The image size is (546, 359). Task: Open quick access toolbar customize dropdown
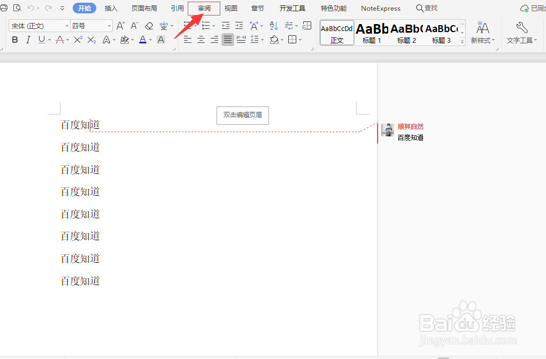coord(62,8)
